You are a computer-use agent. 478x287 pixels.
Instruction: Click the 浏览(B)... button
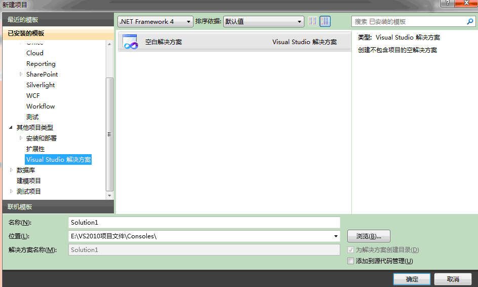(369, 236)
